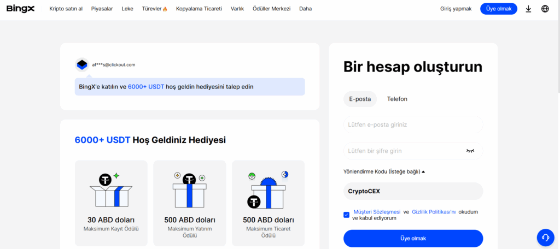Click the 6000+ USDT text in banner

tap(146, 87)
